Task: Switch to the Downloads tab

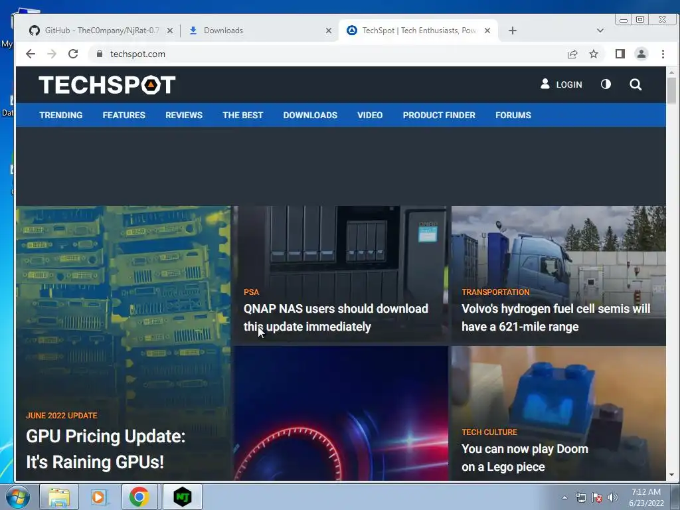Action: (x=260, y=31)
